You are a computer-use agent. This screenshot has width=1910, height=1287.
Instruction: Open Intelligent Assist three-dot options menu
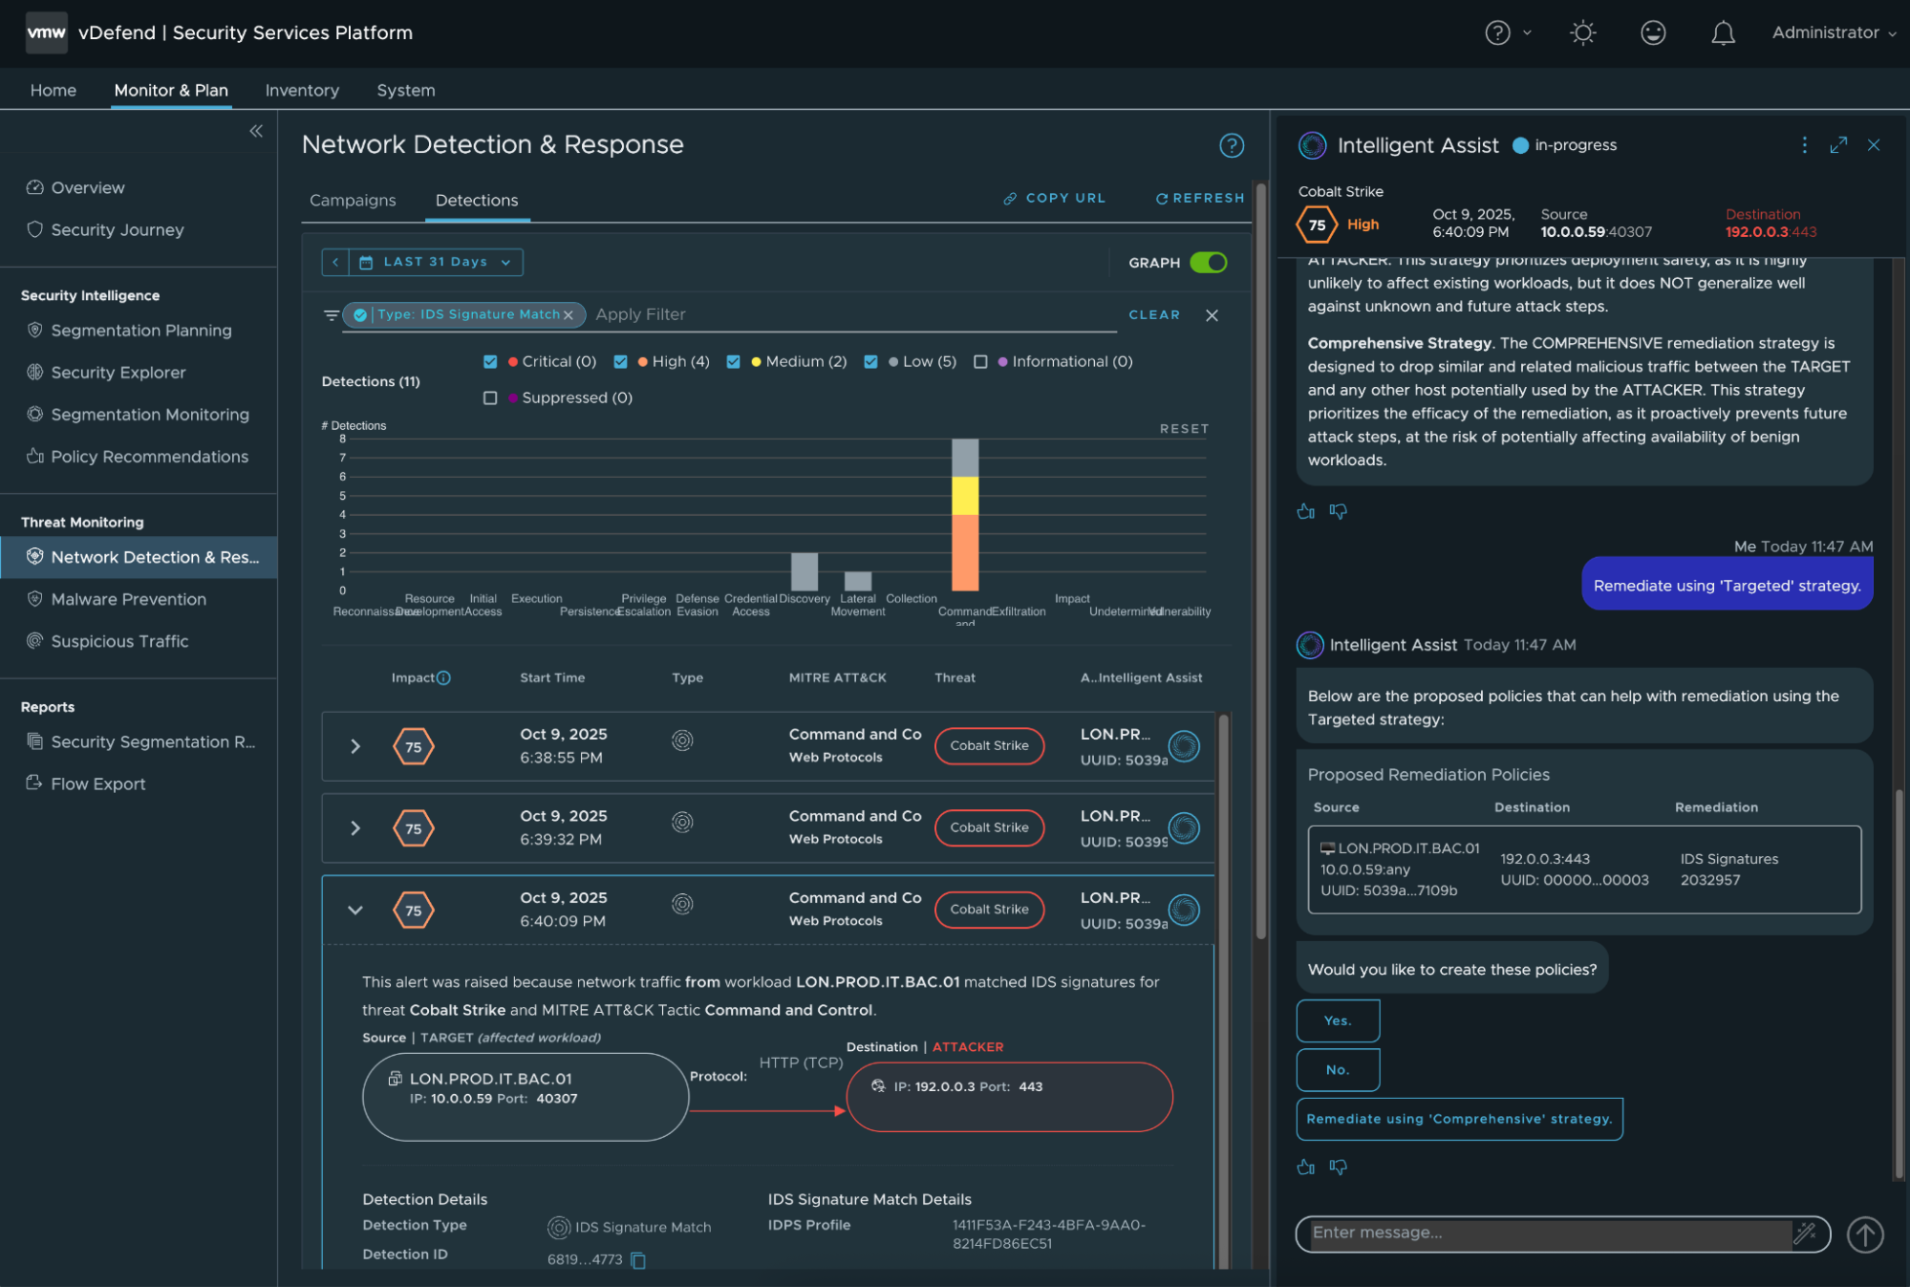pyautogui.click(x=1804, y=145)
